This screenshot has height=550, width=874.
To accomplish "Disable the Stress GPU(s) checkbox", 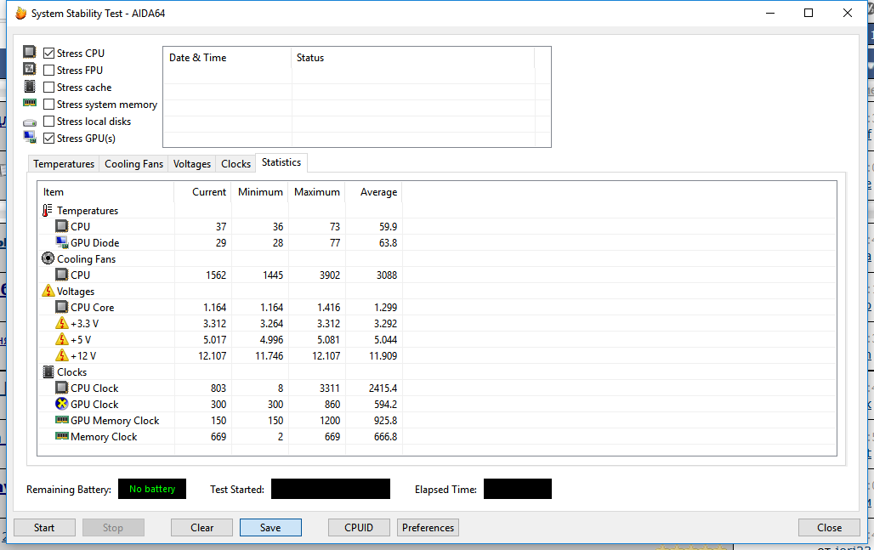I will 49,139.
